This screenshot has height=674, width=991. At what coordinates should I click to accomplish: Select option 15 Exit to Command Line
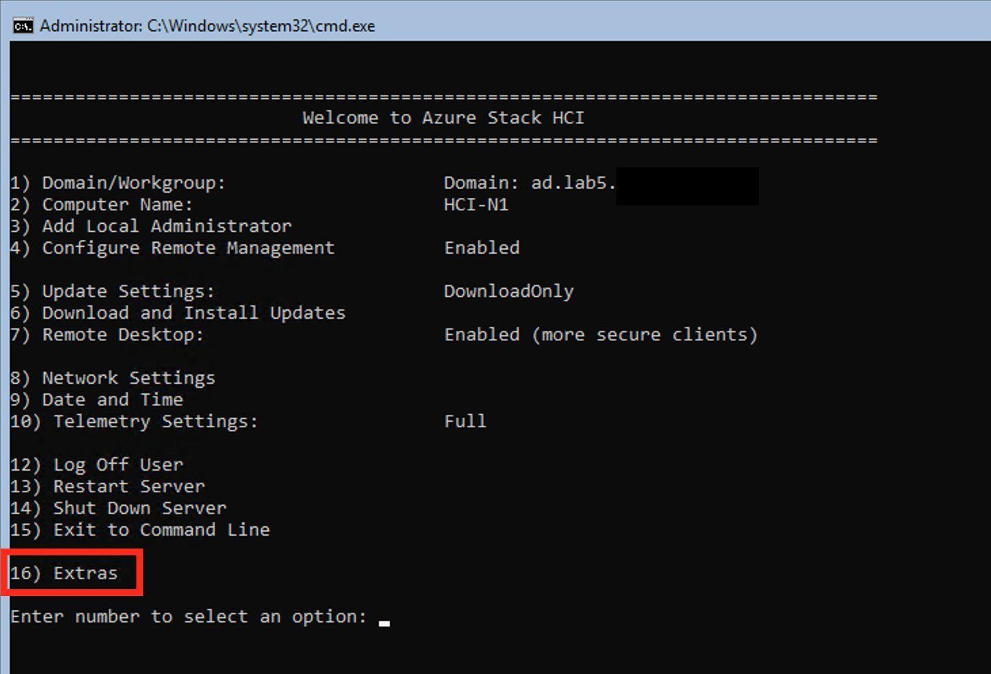coord(139,530)
